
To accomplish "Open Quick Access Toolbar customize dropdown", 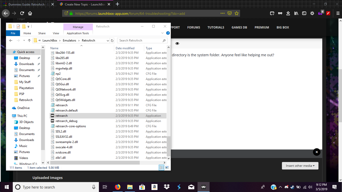I will coord(29,26).
